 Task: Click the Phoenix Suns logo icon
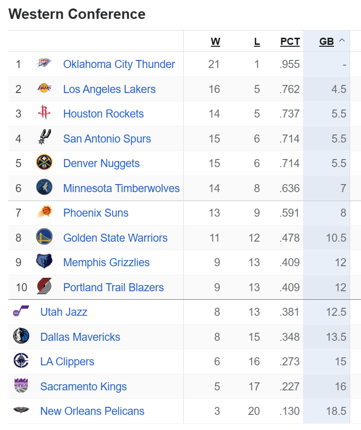[x=44, y=212]
